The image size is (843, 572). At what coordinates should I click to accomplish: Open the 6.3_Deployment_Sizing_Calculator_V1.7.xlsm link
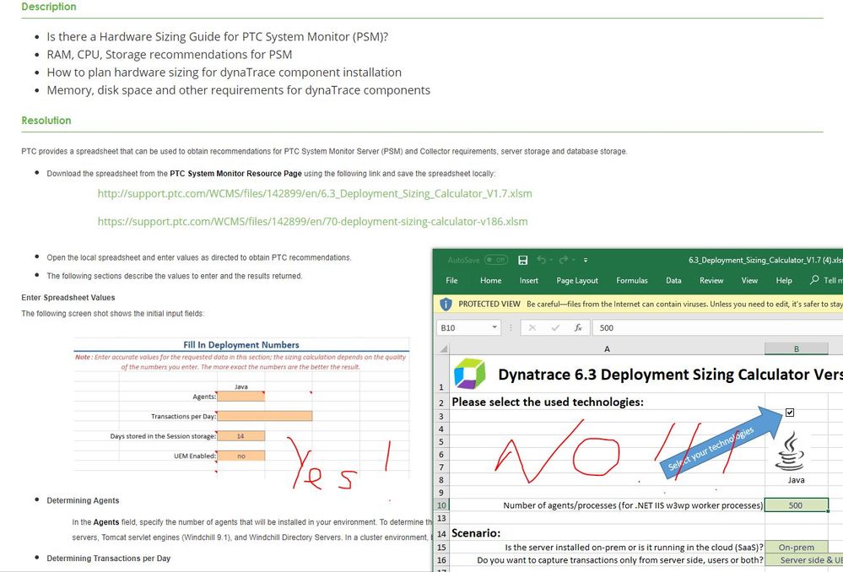(x=315, y=193)
